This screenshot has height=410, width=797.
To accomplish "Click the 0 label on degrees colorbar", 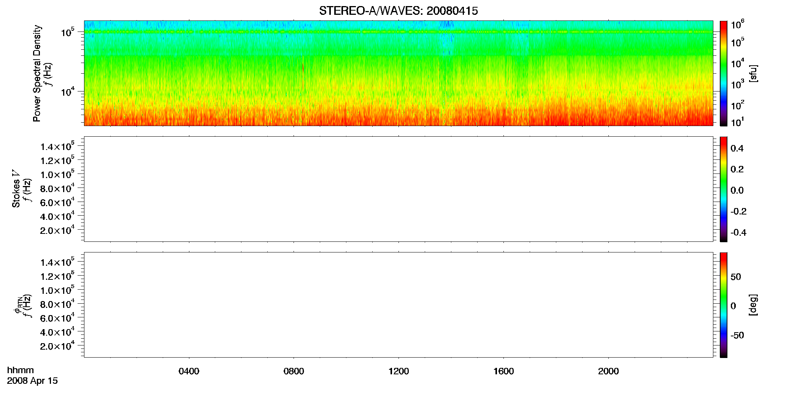I will tap(733, 306).
